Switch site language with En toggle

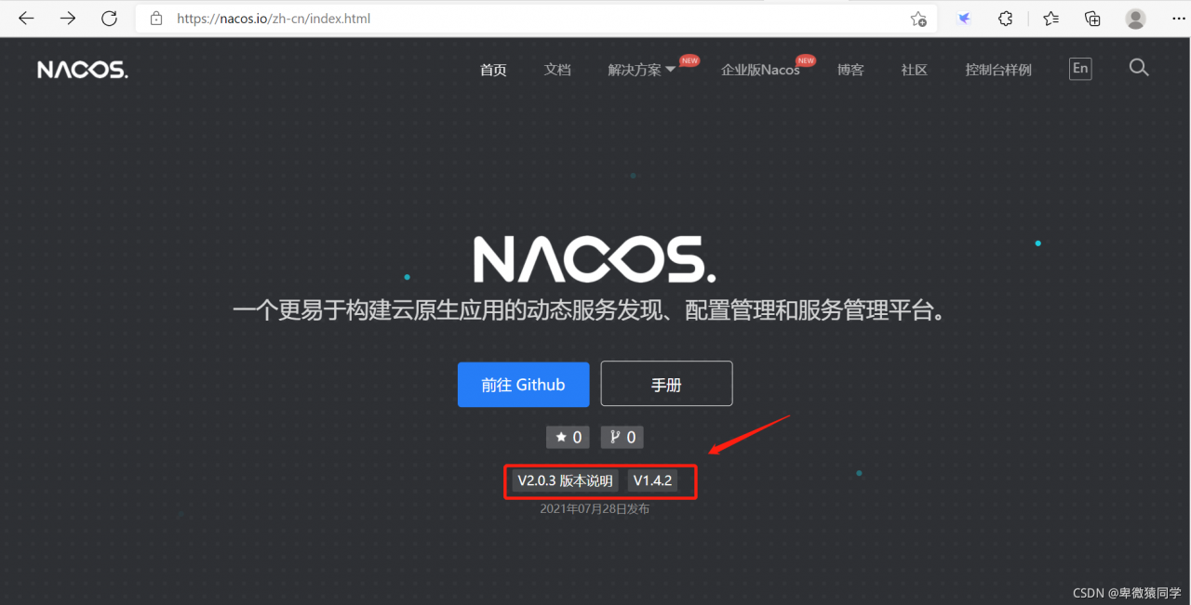click(1080, 69)
